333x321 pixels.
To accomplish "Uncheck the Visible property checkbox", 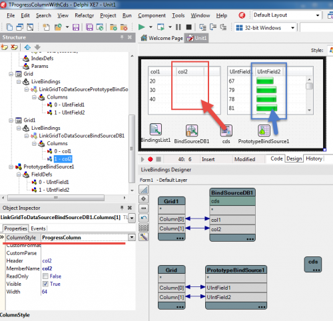I will pos(45,284).
